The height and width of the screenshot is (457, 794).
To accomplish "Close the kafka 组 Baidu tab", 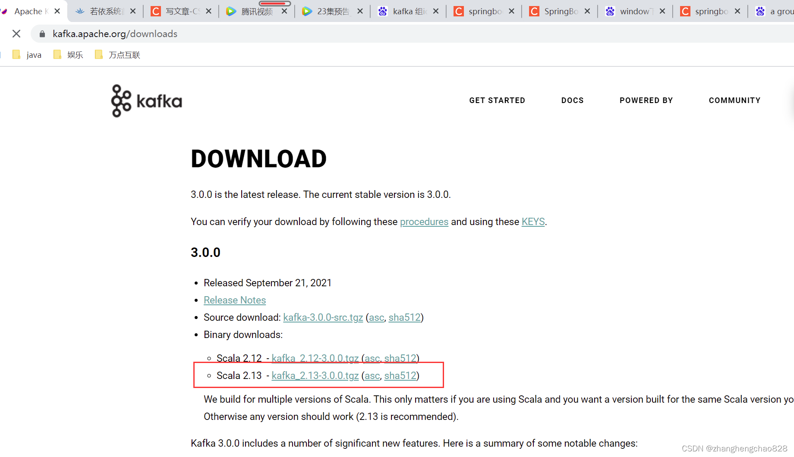I will (436, 11).
